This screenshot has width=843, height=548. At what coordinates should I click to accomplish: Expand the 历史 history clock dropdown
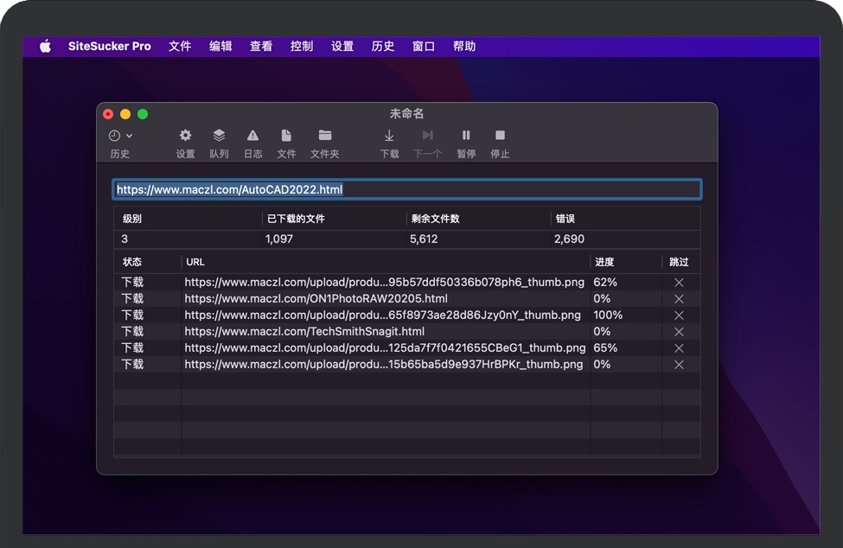click(120, 136)
